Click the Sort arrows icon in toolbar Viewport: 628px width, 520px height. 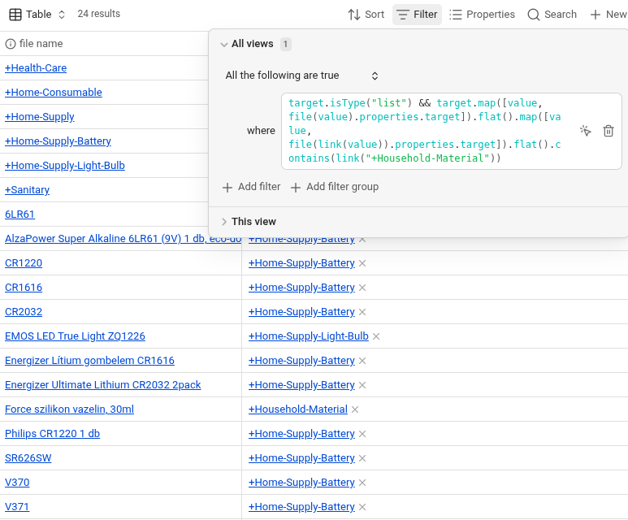[354, 15]
